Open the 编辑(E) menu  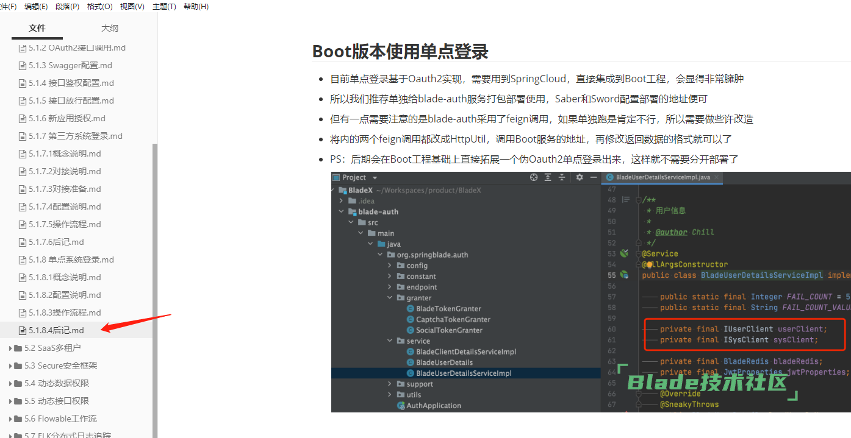tap(36, 6)
